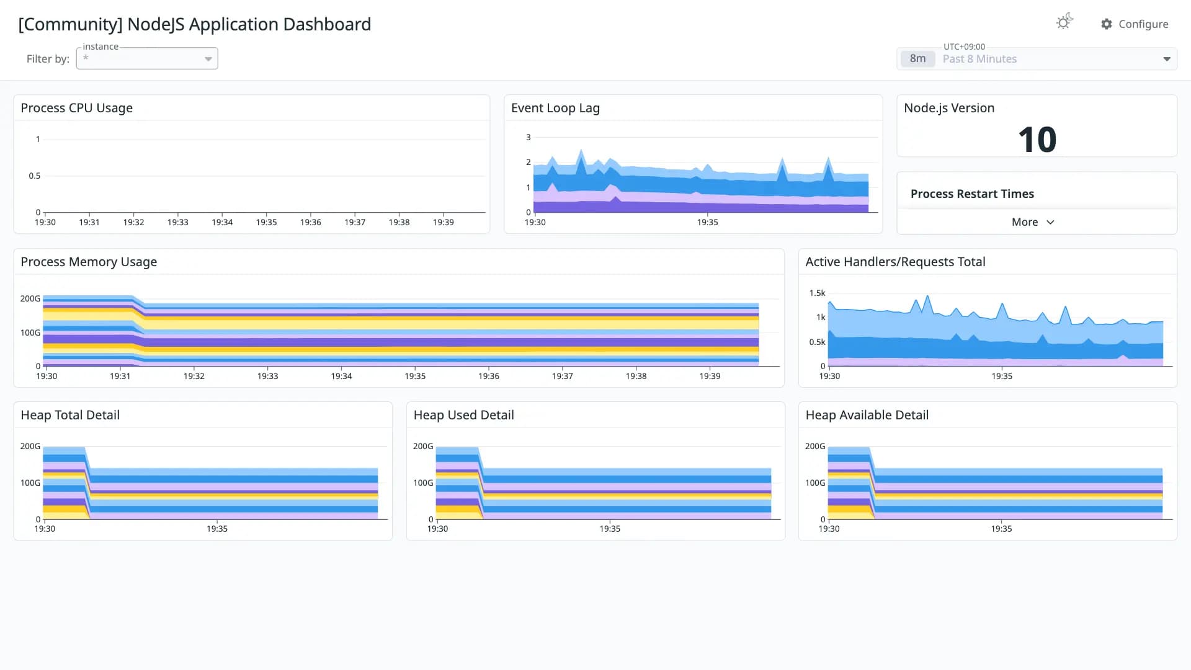The height and width of the screenshot is (670, 1191).
Task: Click the UTC+09:00 timezone label
Action: pos(964,47)
